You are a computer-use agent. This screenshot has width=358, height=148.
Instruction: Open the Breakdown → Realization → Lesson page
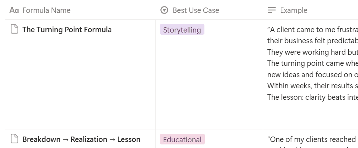81,139
